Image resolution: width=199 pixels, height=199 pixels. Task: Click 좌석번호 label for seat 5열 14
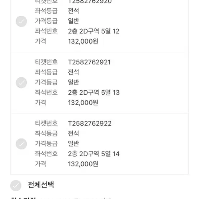tap(46, 154)
